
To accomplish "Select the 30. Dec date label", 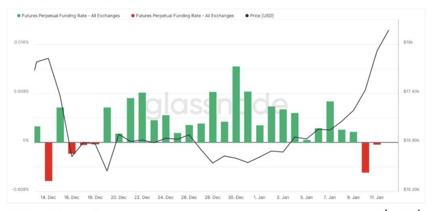I will pyautogui.click(x=236, y=197).
